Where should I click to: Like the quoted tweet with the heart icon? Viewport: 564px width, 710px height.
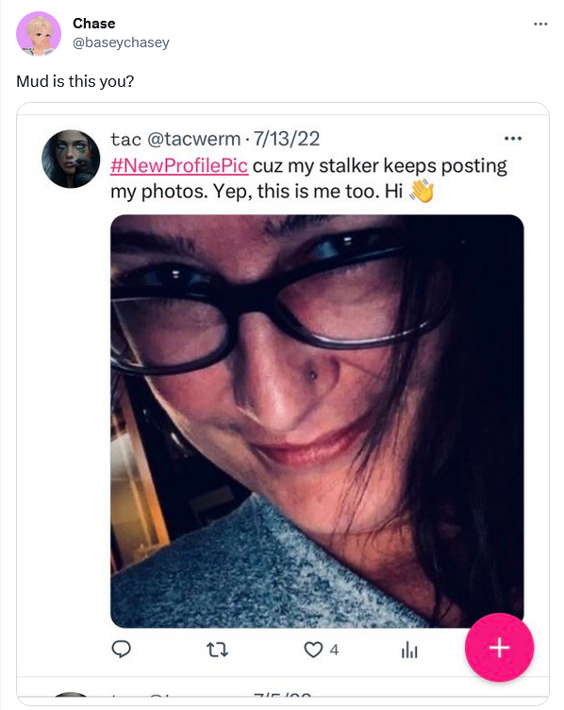(x=313, y=650)
